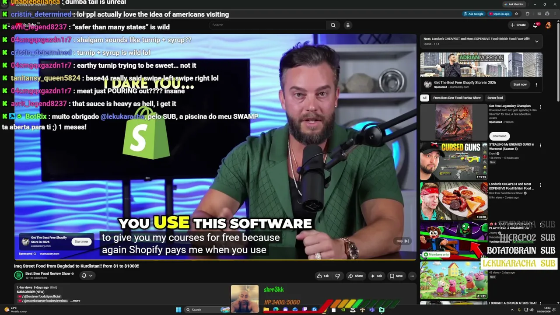Click the esamastery.com link in video overlay
The width and height of the screenshot is (560, 315).
[49, 254]
